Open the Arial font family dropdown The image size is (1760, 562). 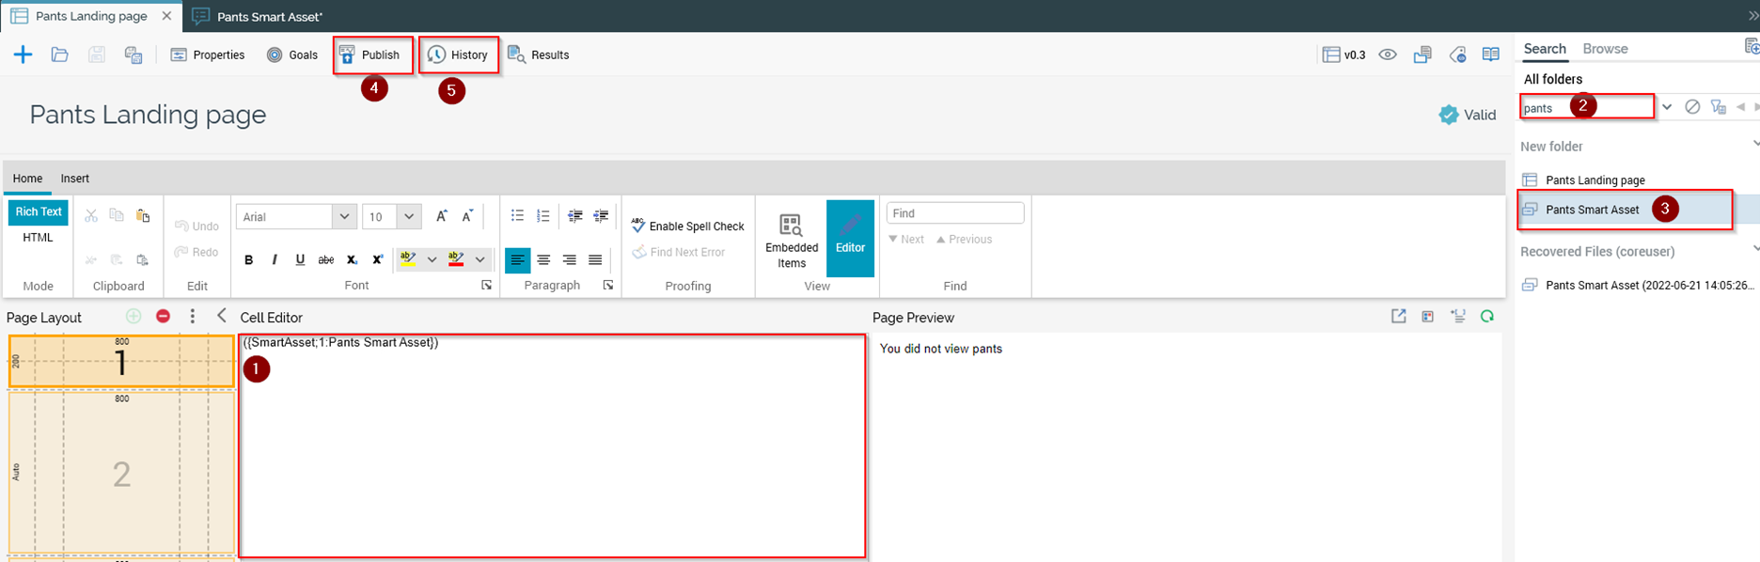point(344,217)
